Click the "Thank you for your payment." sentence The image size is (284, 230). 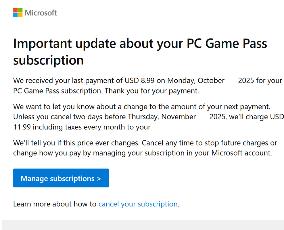pos(152,91)
